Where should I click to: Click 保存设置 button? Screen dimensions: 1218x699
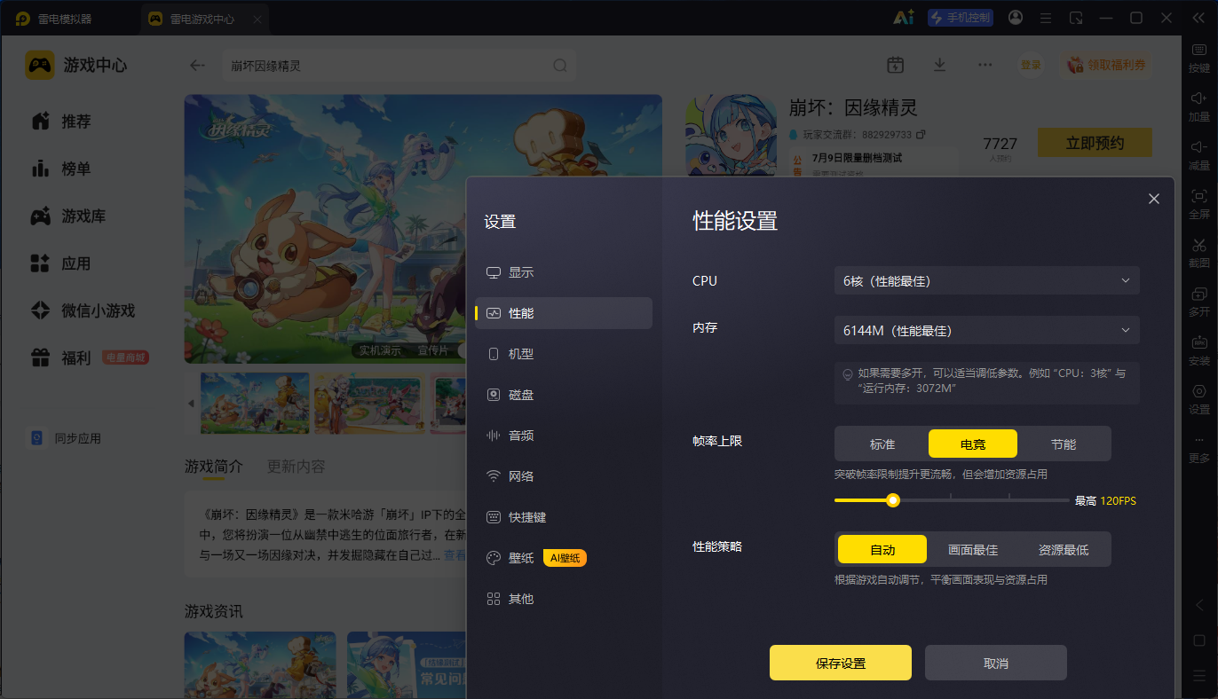pyautogui.click(x=841, y=663)
